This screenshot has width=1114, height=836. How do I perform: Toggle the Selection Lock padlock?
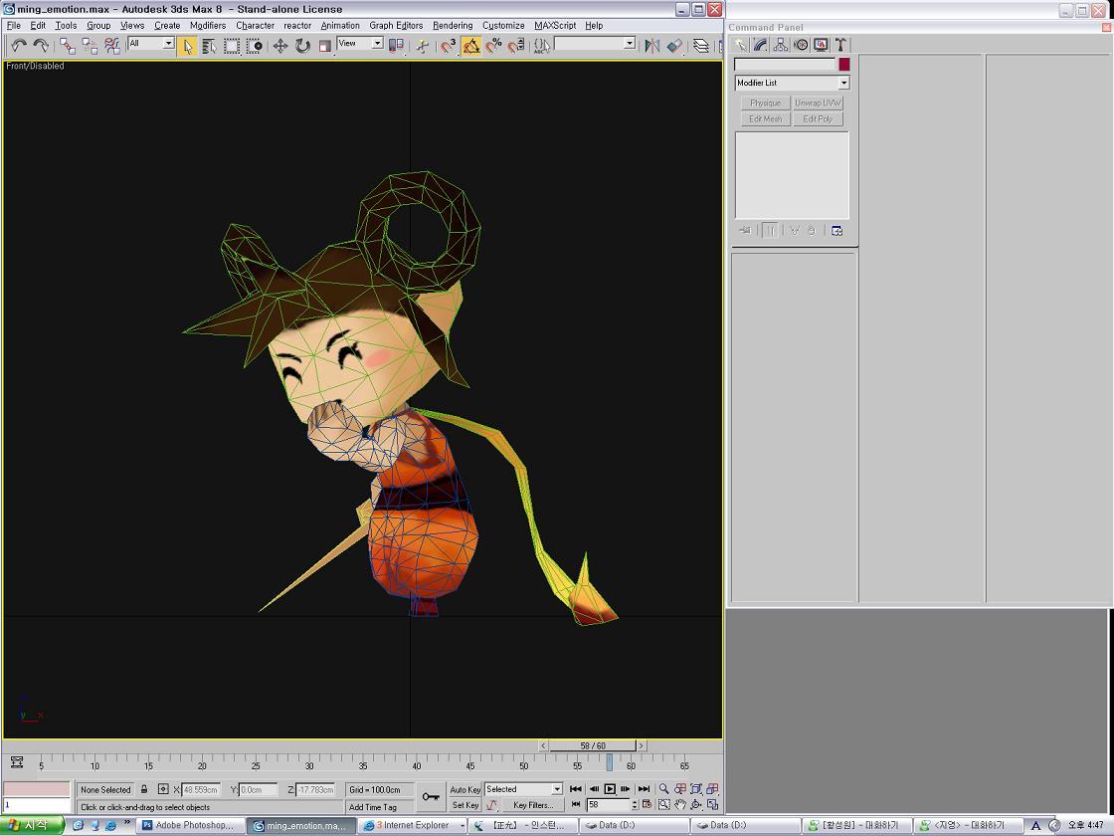pyautogui.click(x=144, y=789)
